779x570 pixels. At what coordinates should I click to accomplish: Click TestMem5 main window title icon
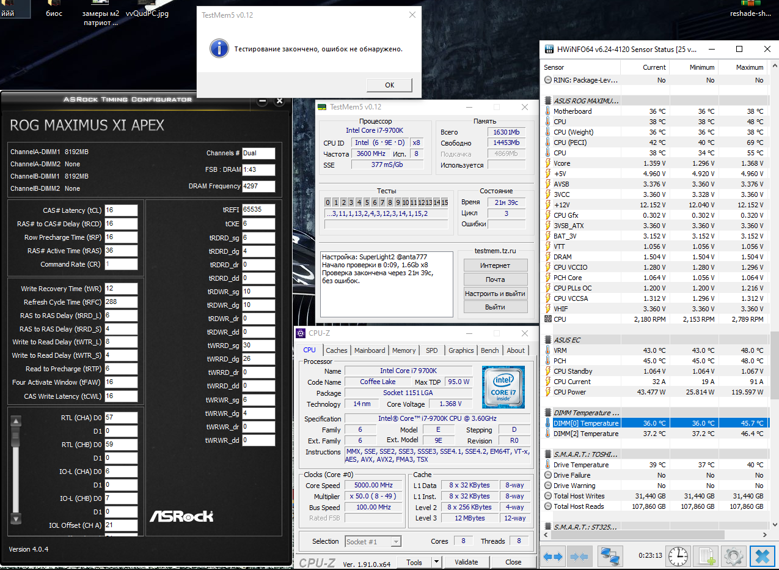[323, 107]
